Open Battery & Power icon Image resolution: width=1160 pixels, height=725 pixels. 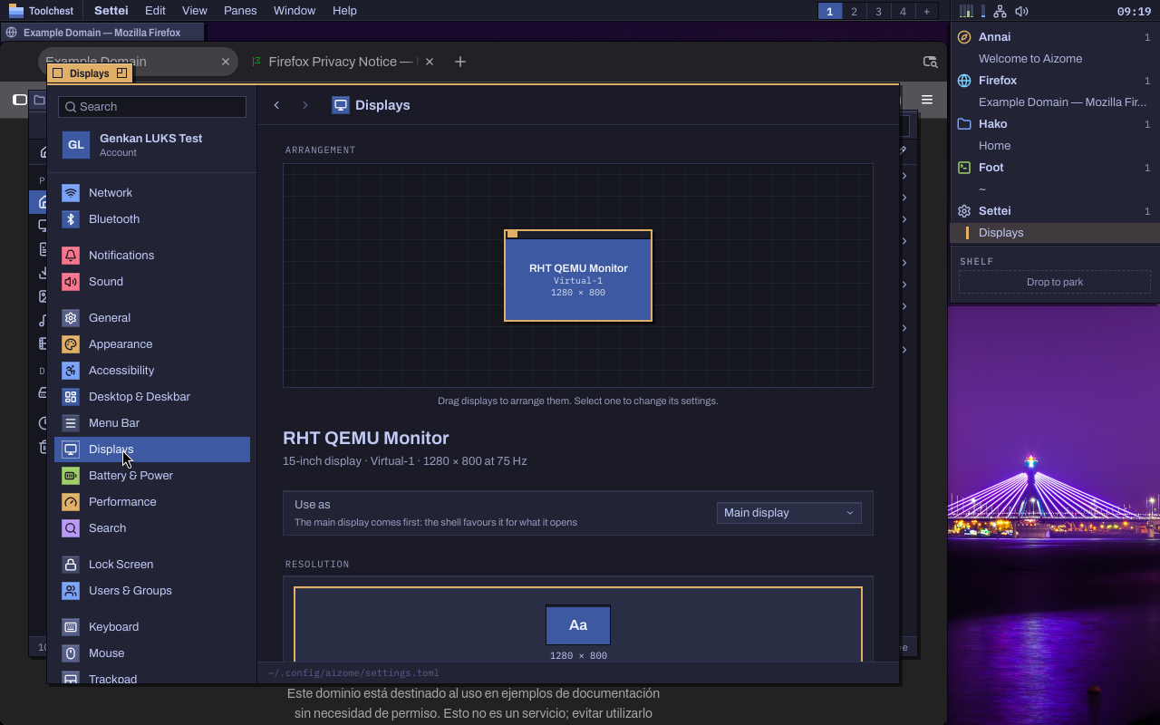coord(71,476)
